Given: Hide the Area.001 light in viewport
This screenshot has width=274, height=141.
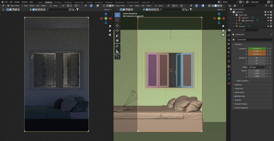Looking at the screenshot, I should click(268, 26).
